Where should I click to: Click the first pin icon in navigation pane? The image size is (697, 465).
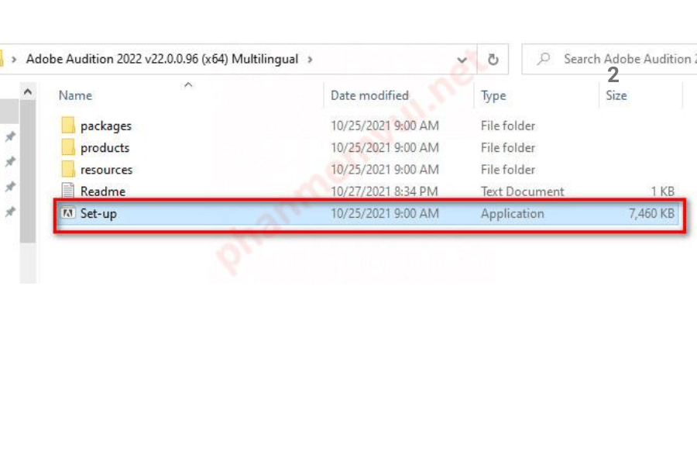click(x=10, y=137)
